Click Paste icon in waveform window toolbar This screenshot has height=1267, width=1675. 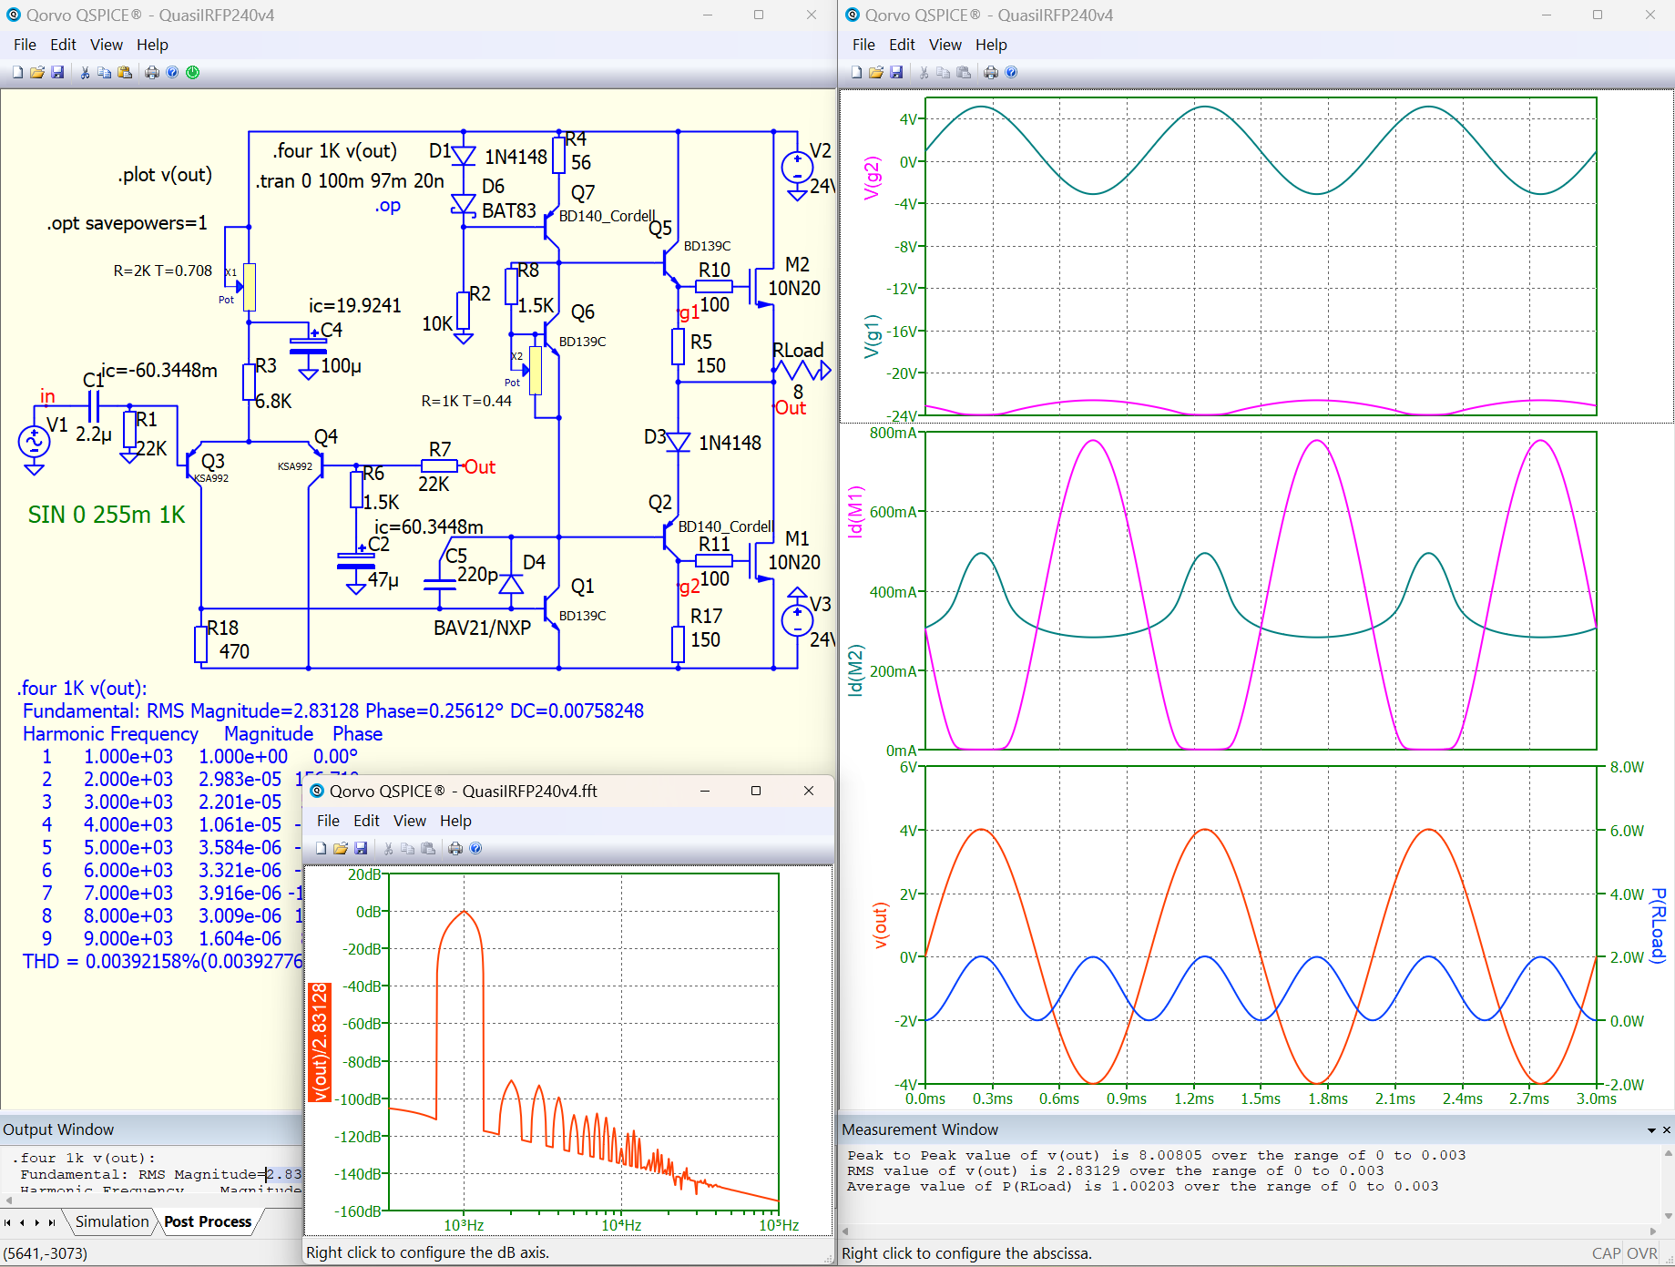coord(964,73)
